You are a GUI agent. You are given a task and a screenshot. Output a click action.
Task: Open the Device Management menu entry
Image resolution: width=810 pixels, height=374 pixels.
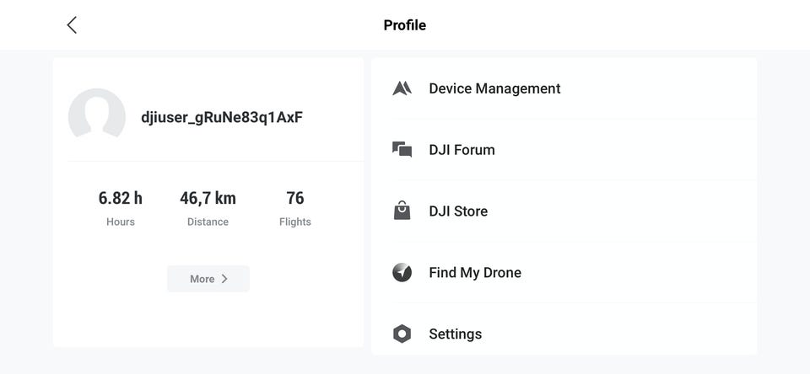pyautogui.click(x=494, y=88)
